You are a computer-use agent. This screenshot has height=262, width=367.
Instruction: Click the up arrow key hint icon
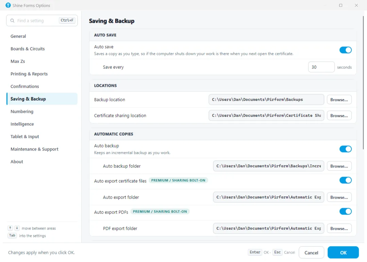[10, 228]
